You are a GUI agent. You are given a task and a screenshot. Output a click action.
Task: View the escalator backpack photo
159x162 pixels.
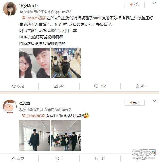(x=66, y=63)
